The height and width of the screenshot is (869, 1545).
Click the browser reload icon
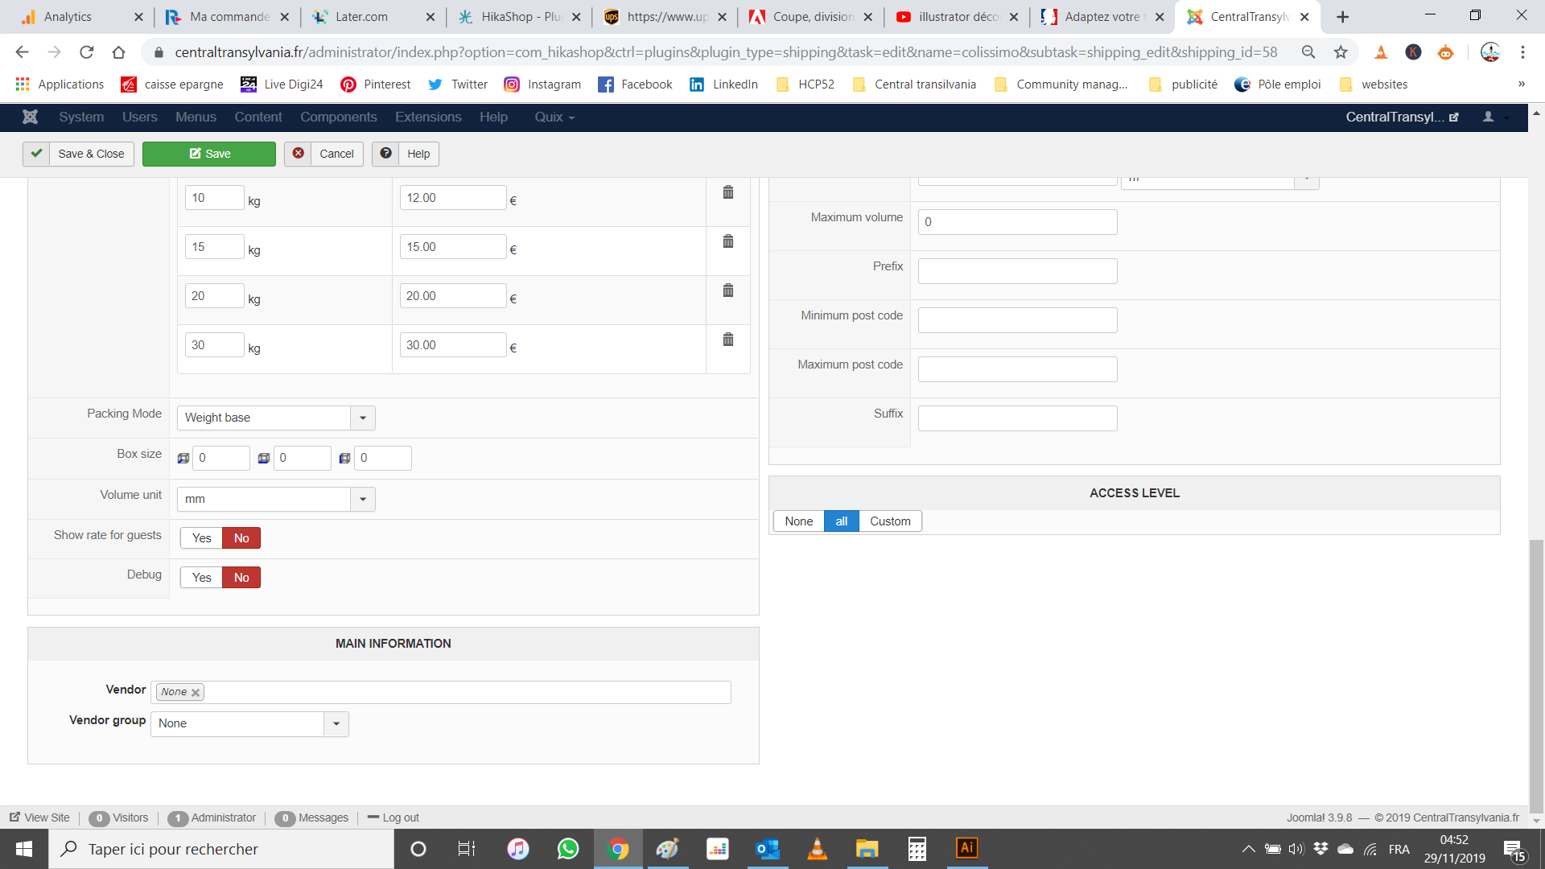[x=87, y=52]
